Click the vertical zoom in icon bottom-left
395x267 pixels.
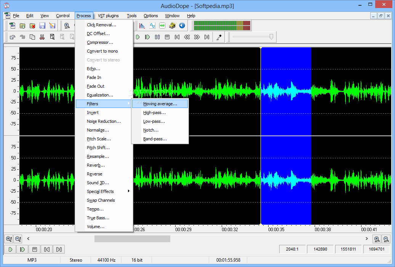9,239
